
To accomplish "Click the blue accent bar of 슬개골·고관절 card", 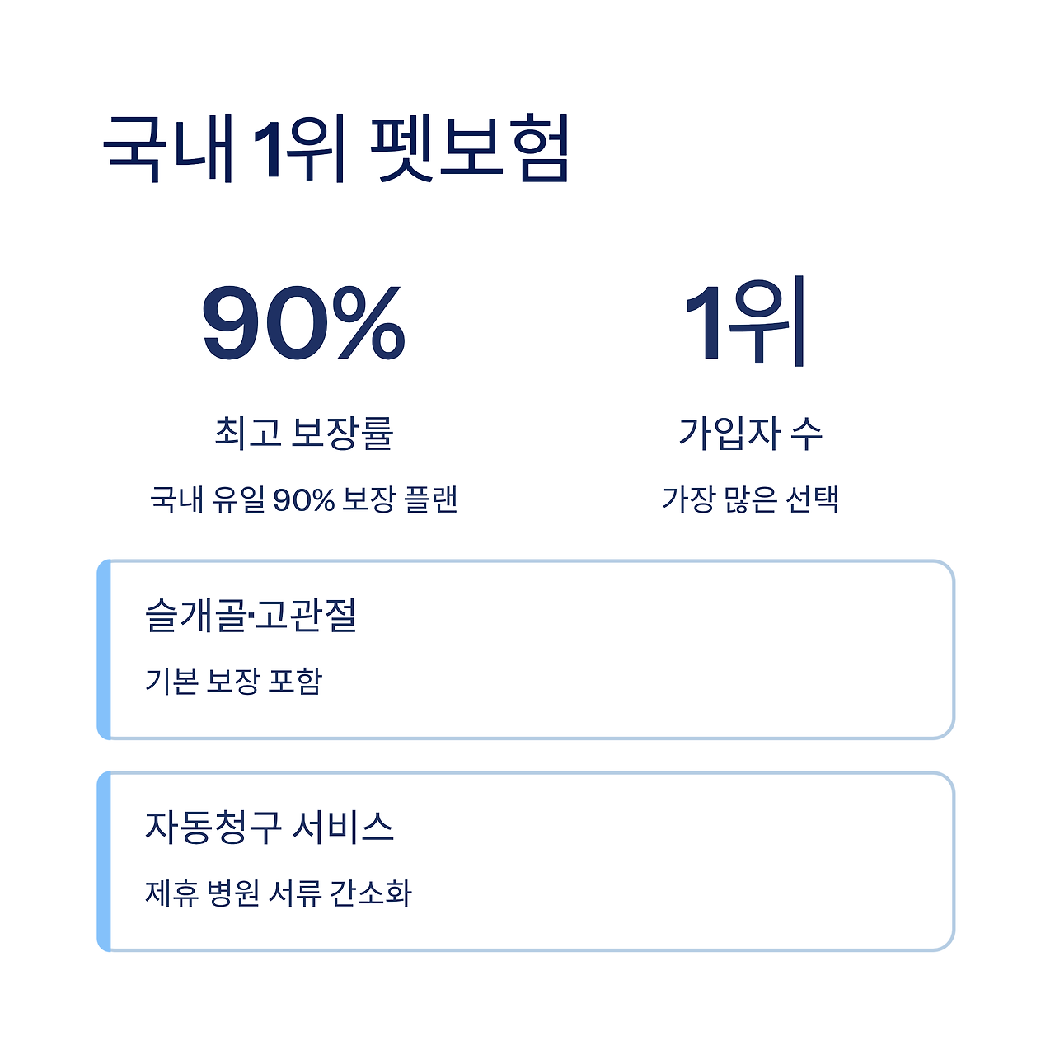I will [x=104, y=649].
